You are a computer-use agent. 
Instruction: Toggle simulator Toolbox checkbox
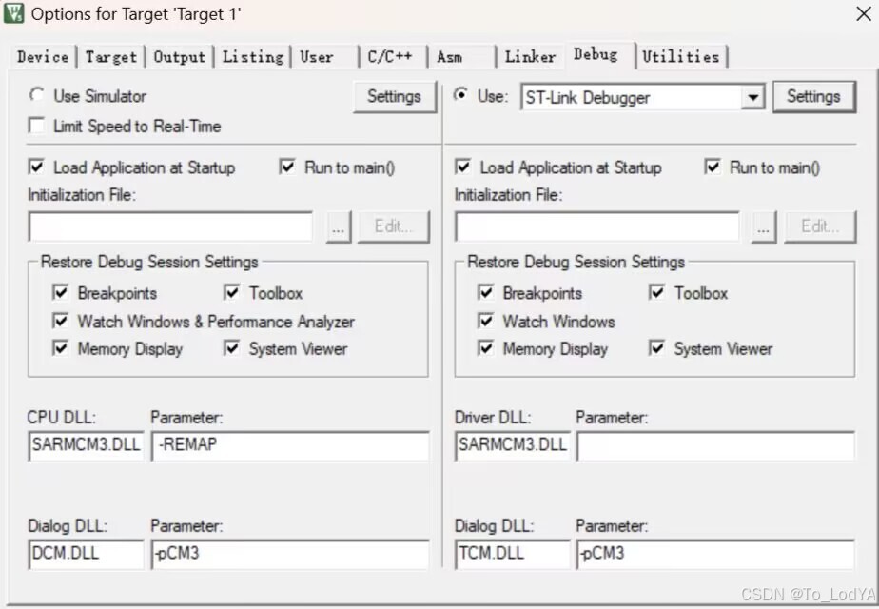(x=231, y=293)
